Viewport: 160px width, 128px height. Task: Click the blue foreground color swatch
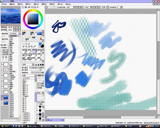pos(40,44)
